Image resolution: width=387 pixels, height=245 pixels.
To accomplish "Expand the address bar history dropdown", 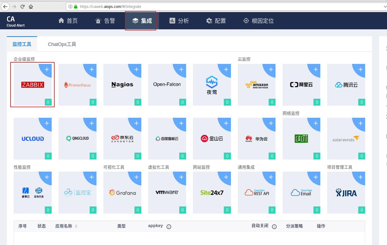I will (x=385, y=7).
